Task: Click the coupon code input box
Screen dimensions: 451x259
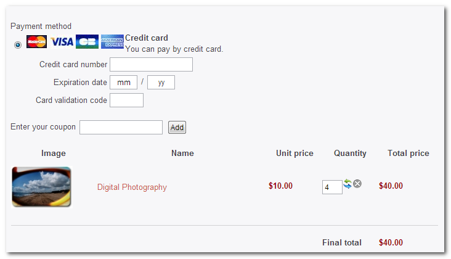Action: [121, 128]
